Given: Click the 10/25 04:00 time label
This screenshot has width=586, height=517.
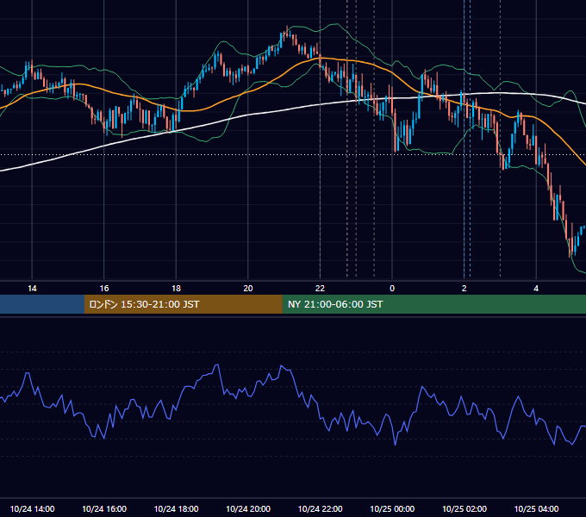Looking at the screenshot, I should 536,508.
